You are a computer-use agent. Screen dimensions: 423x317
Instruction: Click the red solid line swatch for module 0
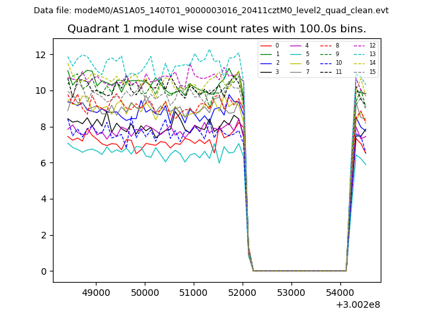tap(266, 46)
